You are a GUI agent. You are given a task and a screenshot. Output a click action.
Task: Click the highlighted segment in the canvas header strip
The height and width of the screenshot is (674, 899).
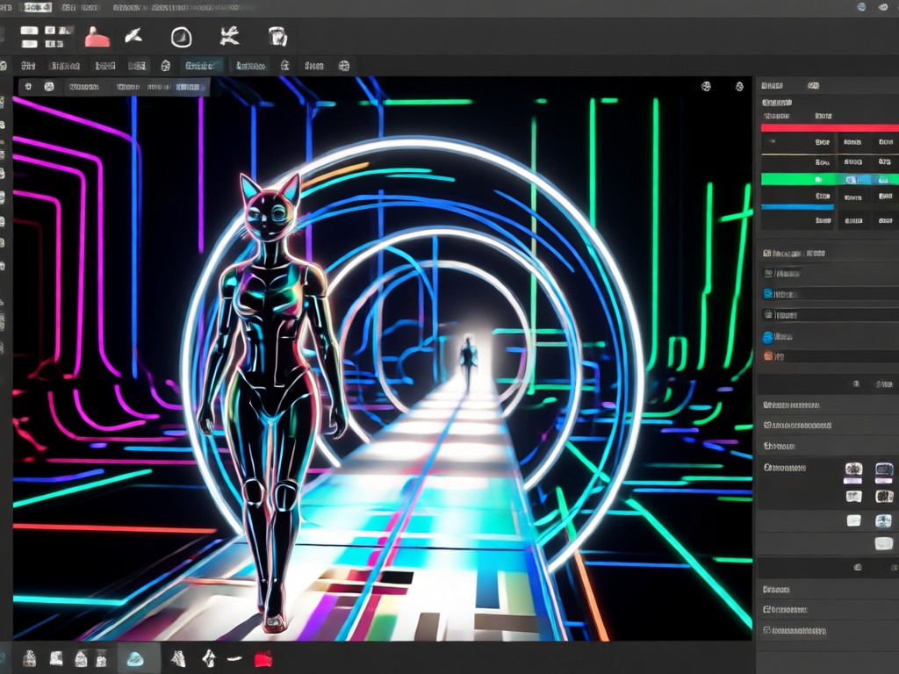[190, 87]
